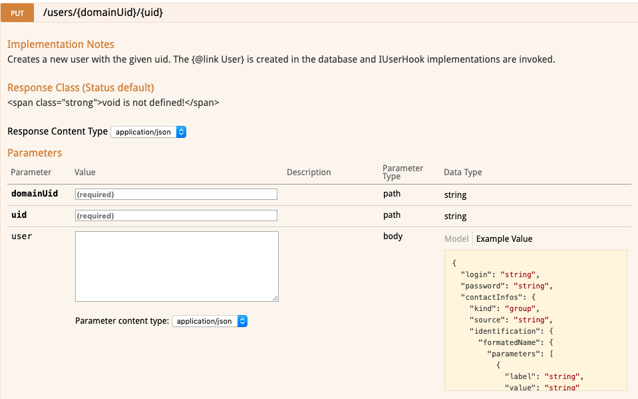Click into the uid required input field
This screenshot has width=638, height=399.
click(176, 216)
